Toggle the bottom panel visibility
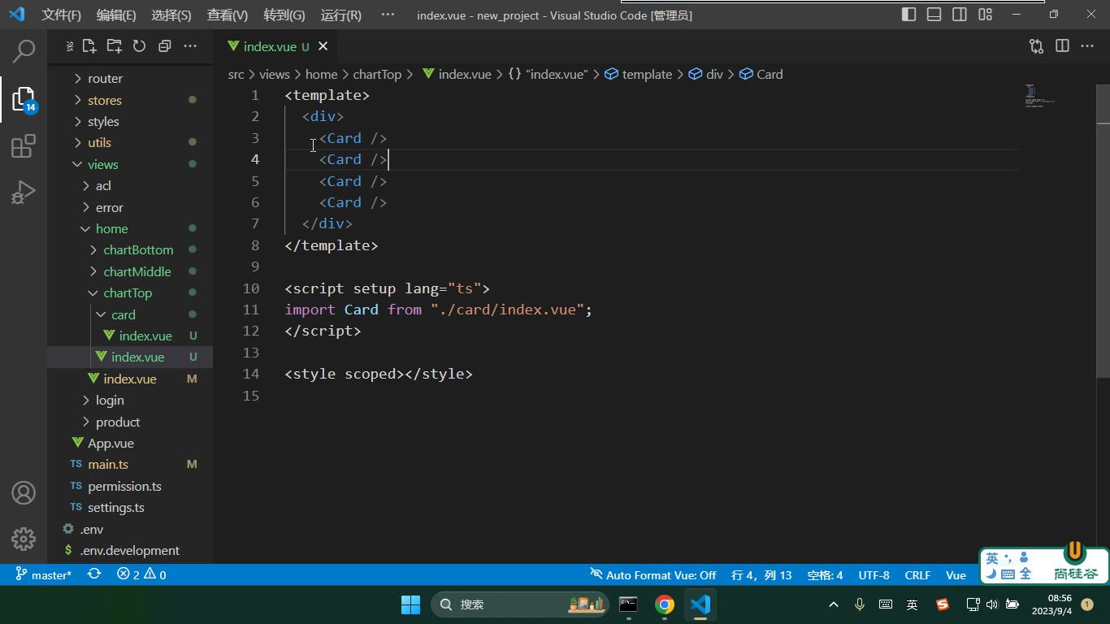 pos(934,15)
